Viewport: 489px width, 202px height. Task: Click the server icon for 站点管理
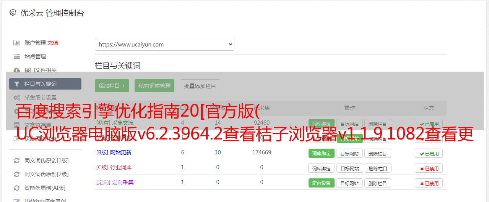(16, 56)
